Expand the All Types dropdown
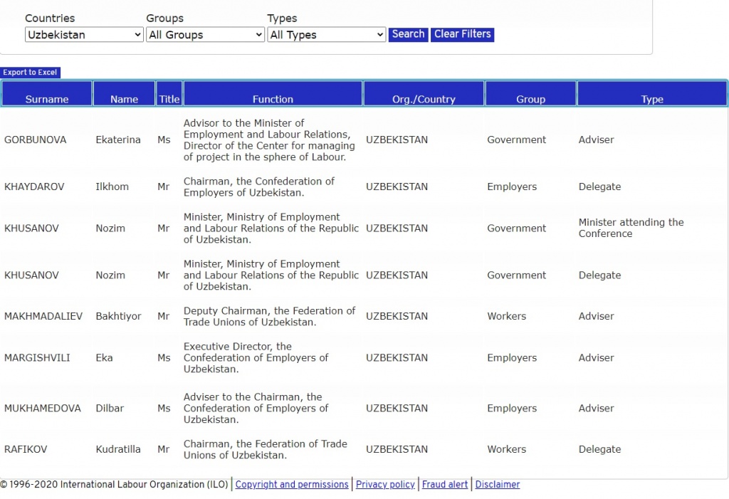This screenshot has width=729, height=499. (327, 35)
